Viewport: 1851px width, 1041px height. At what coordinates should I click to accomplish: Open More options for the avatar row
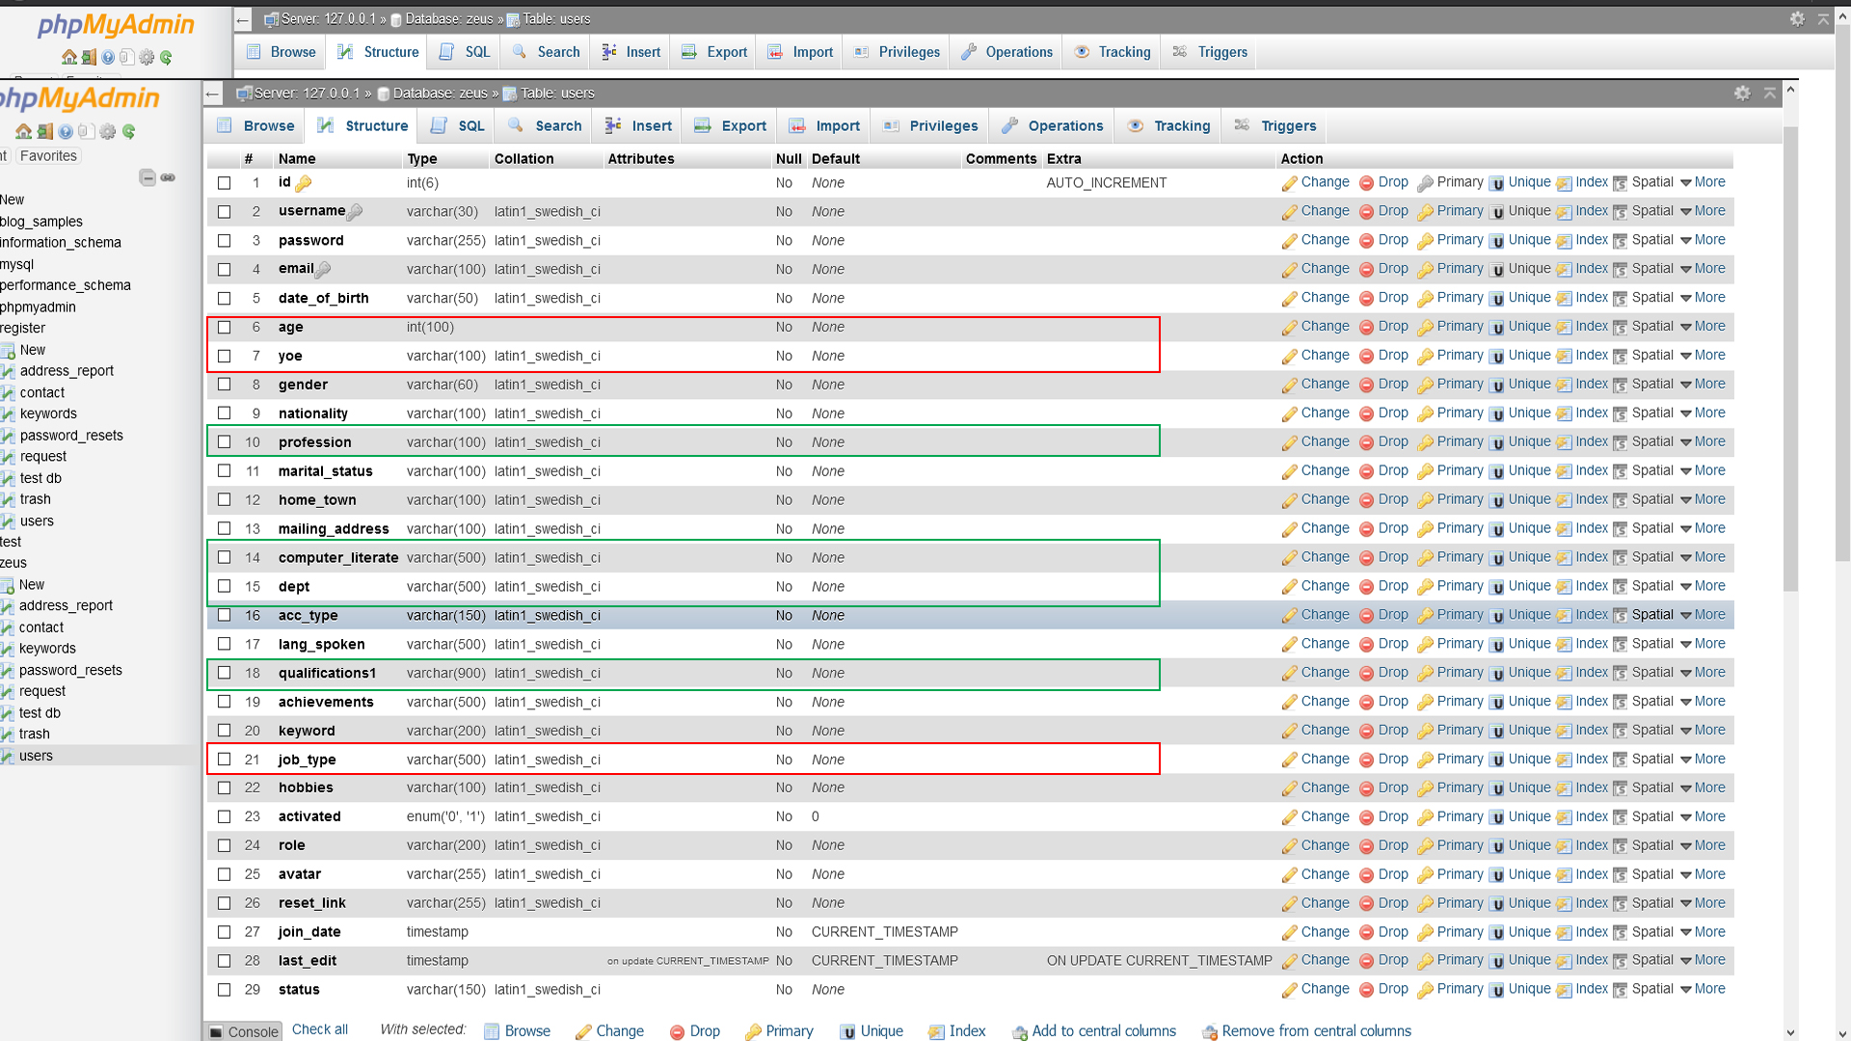pyautogui.click(x=1703, y=874)
